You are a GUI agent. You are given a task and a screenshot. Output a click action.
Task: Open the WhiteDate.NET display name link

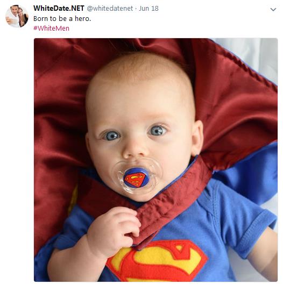59,9
